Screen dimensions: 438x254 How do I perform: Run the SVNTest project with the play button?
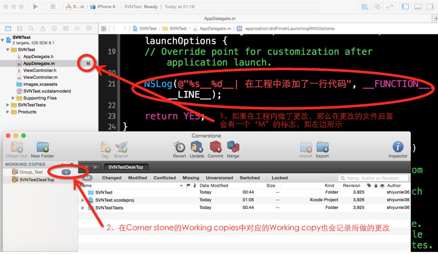35,7
